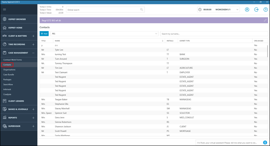Open Coadjute submenu item
This screenshot has width=270, height=146.
pos(7,94)
